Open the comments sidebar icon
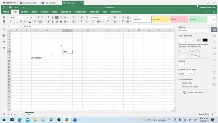Image resolution: width=218 pixels, height=123 pixels. 4,36
